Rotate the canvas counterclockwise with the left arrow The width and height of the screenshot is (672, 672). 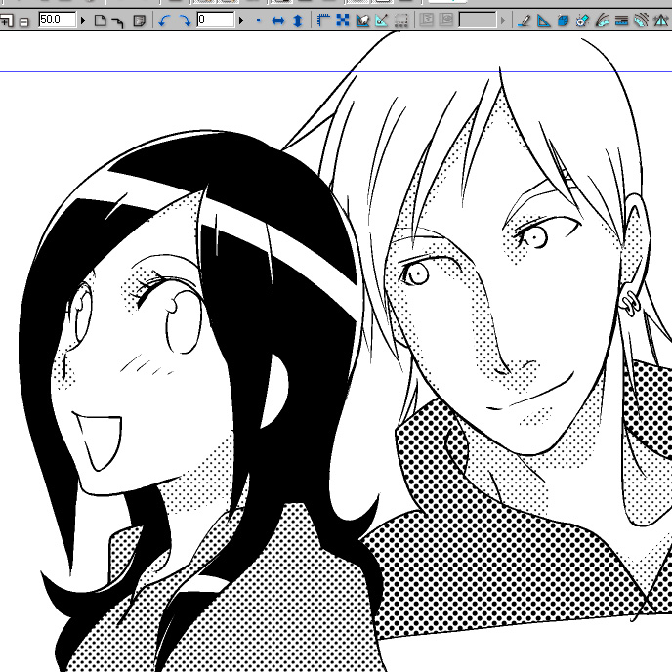pos(164,21)
